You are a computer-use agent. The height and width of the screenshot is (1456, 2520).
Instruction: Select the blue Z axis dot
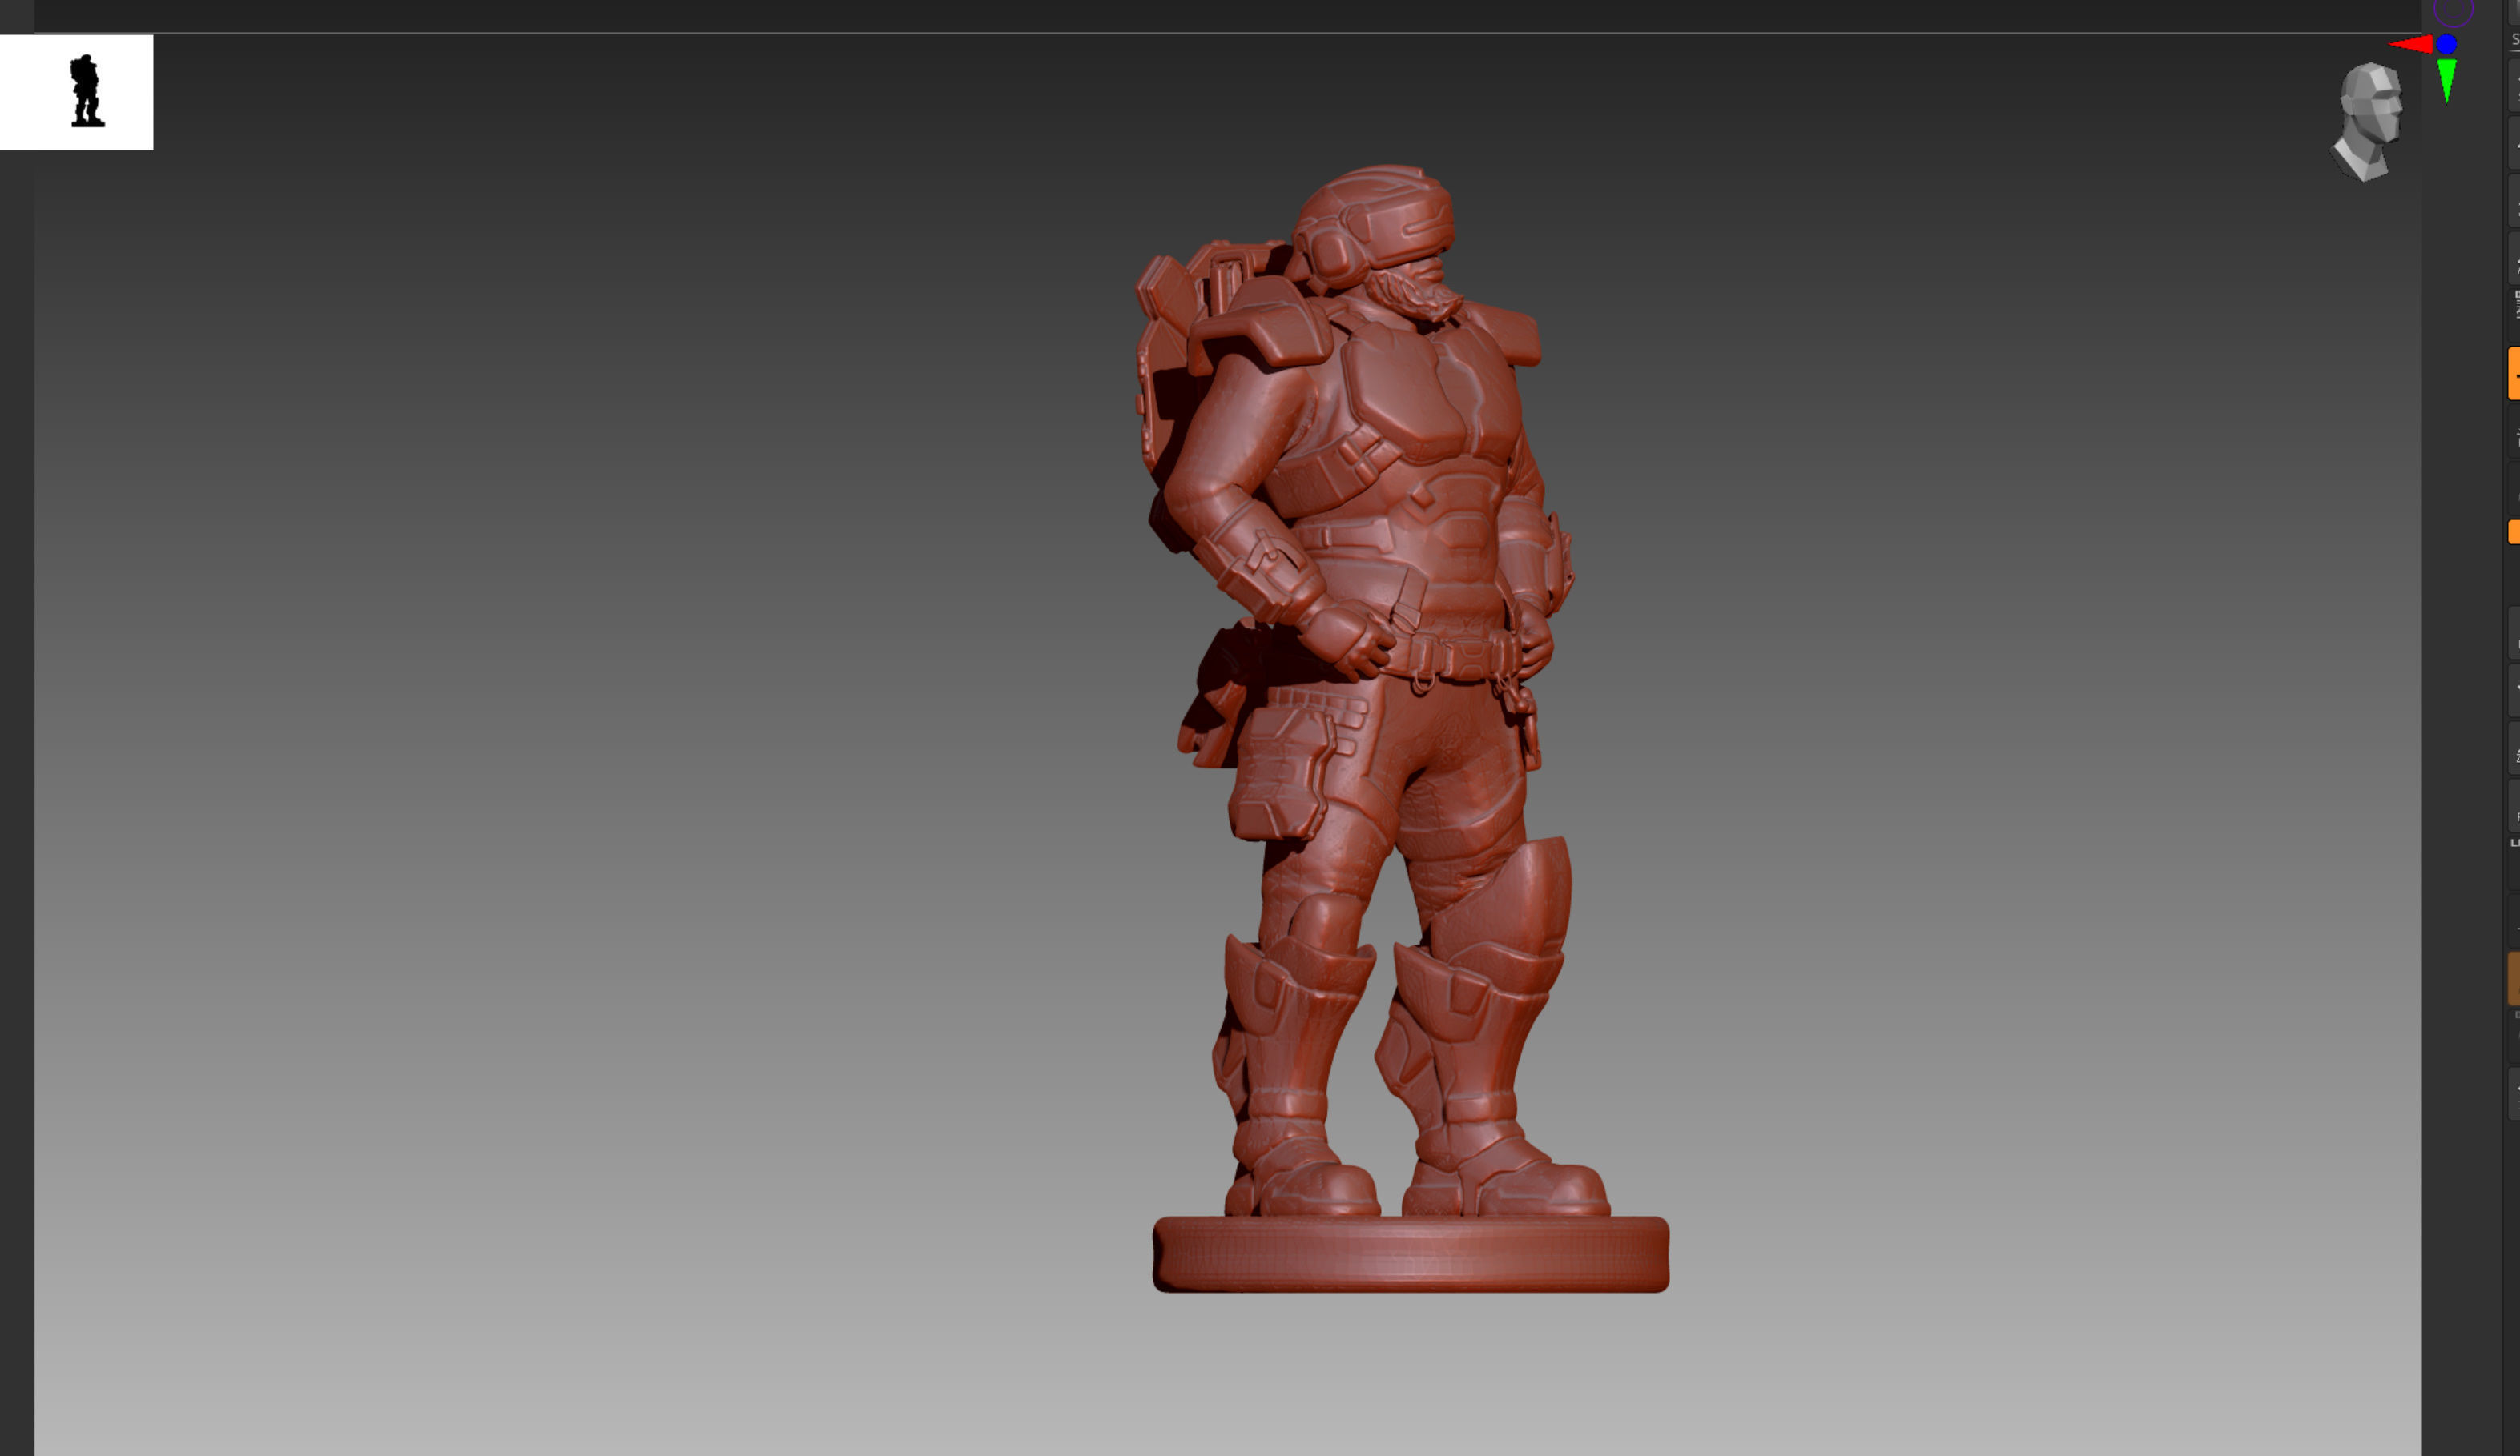pyautogui.click(x=2446, y=44)
